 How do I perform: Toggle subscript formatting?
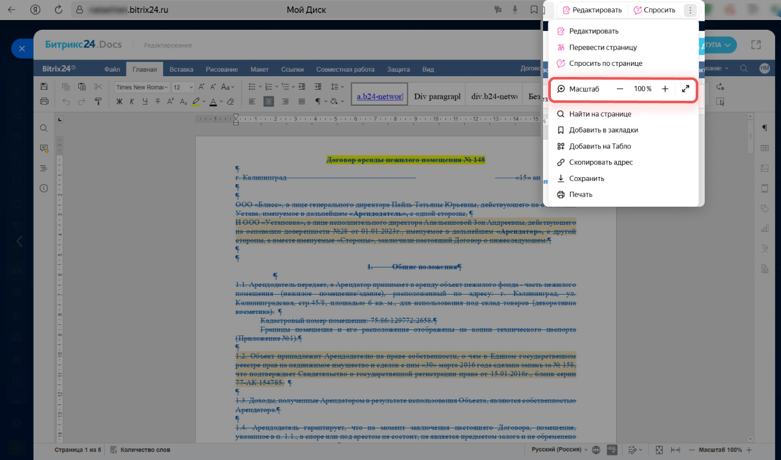click(183, 101)
